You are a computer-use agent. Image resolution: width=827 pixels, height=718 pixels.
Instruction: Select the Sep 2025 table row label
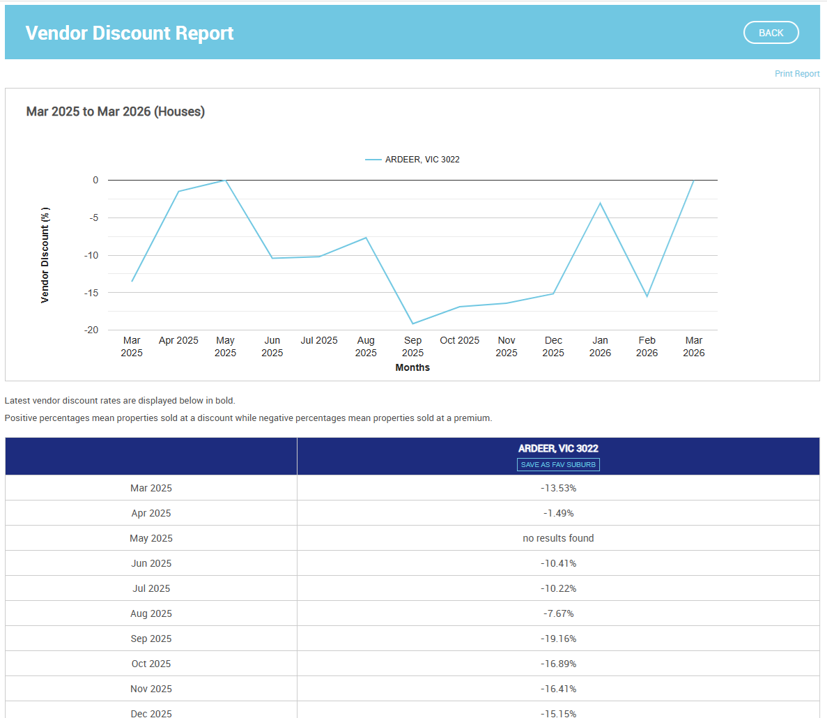coord(151,639)
